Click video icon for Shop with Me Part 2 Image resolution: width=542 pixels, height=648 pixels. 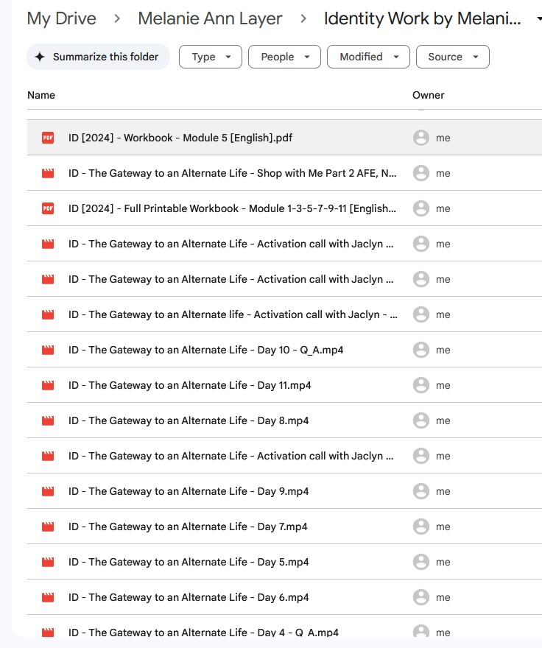point(48,173)
